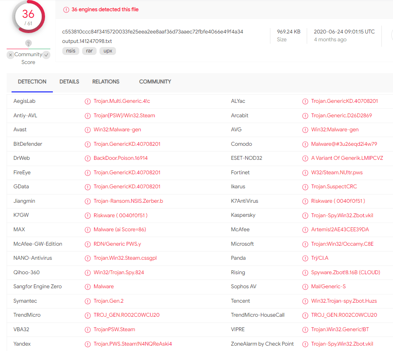The image size is (393, 351).
Task: Click the alert icon in the Antiy-AVL row
Action: point(88,116)
